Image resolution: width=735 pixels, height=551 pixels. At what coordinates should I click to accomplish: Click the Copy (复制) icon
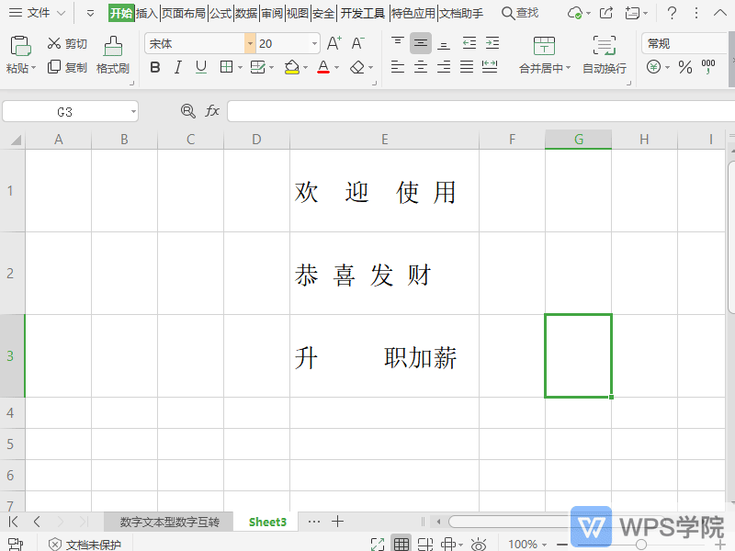pos(54,67)
